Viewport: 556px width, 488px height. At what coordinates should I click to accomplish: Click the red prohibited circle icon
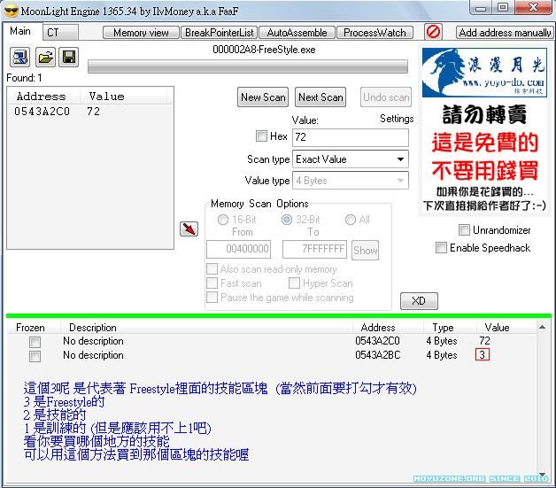click(x=434, y=32)
